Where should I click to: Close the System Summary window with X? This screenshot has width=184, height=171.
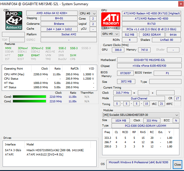pos(181,4)
